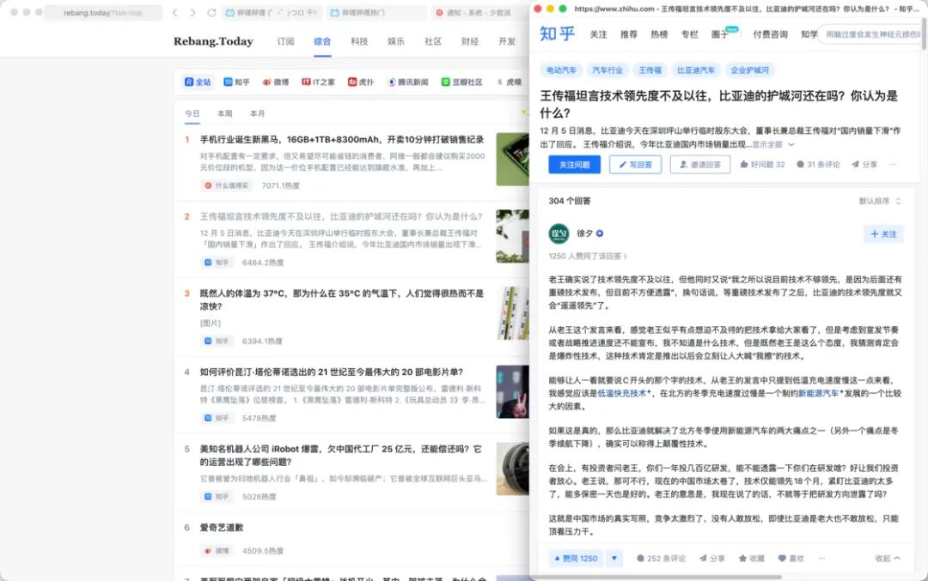Click the 知乎 logo in Zhihu window

tap(557, 33)
